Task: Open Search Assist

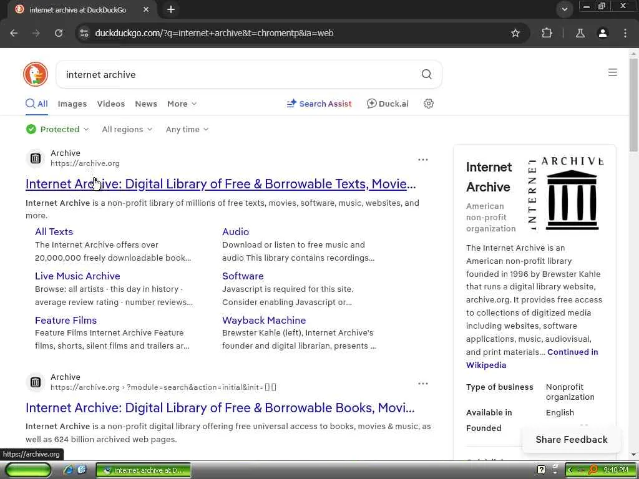Action: [x=319, y=104]
